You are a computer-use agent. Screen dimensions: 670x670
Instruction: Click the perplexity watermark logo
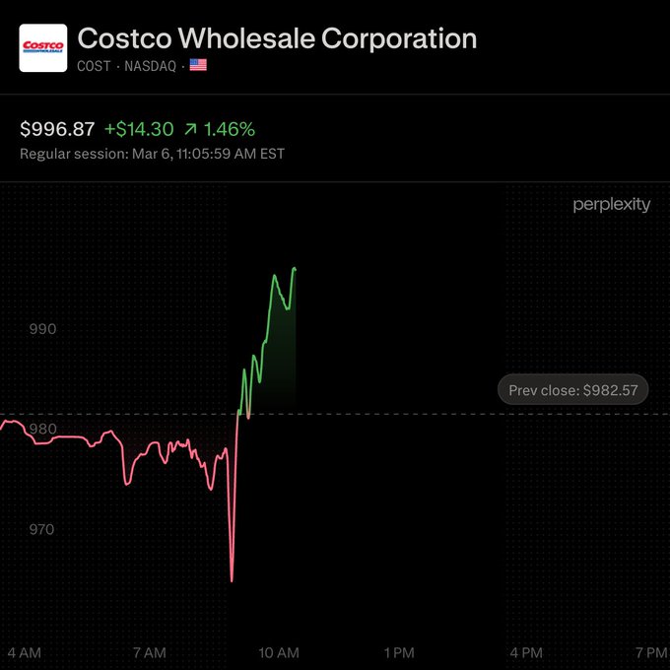click(x=612, y=205)
